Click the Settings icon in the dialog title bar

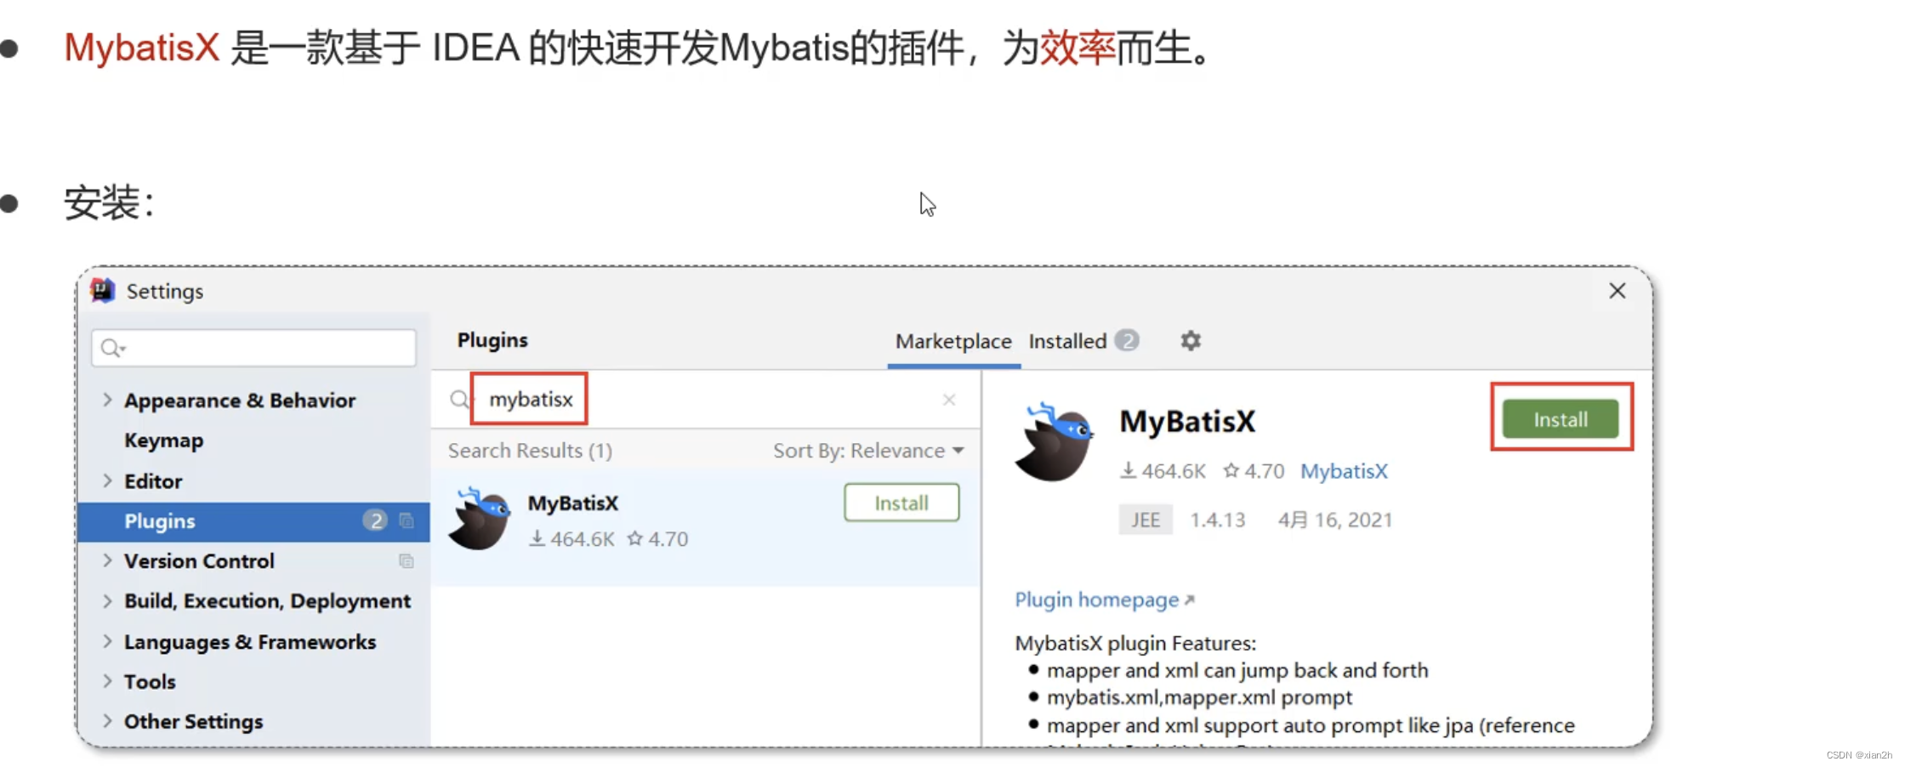102,290
